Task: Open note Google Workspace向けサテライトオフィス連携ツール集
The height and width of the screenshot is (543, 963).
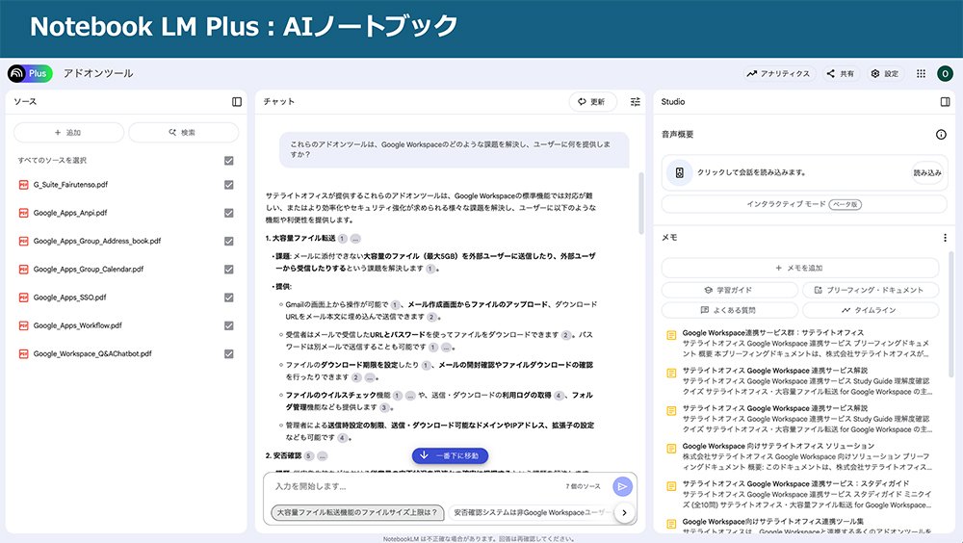Action: 799,526
